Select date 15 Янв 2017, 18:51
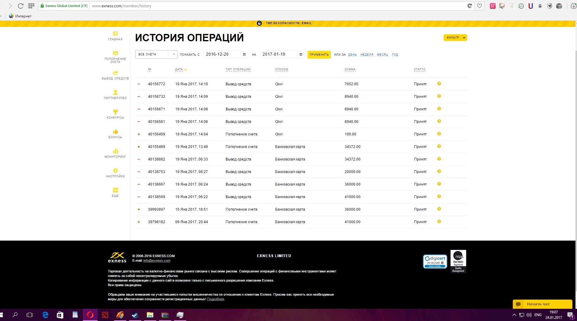 click(191, 209)
